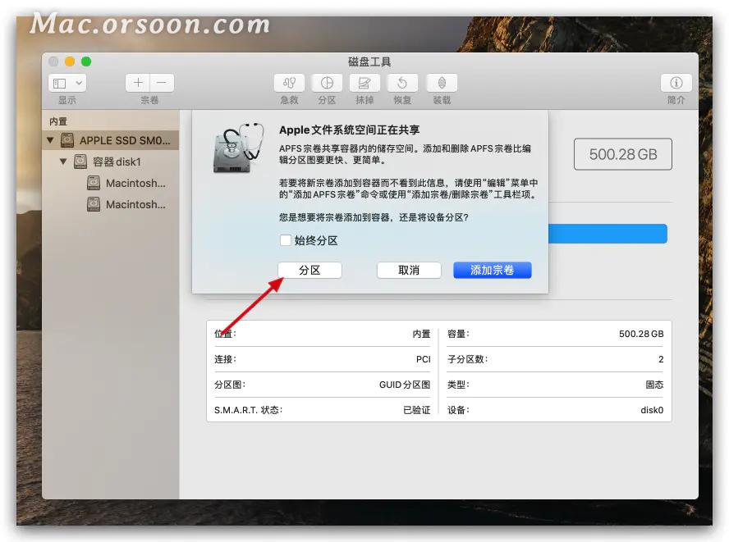Click the remove volume minus icon
Screen dimensions: 729x542
click(x=160, y=82)
